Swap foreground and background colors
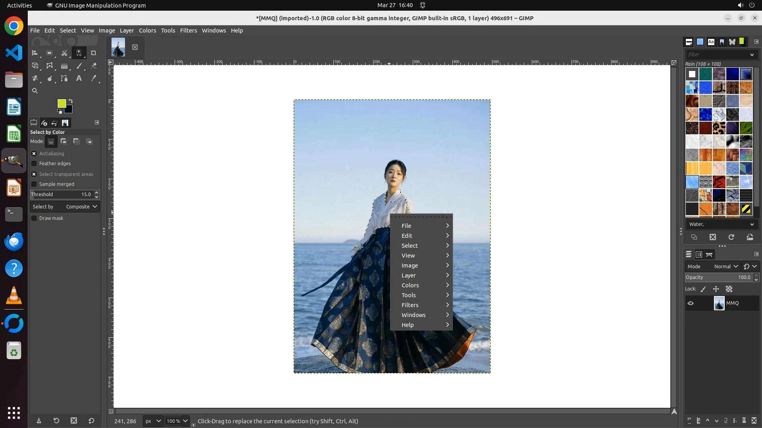 (x=71, y=101)
